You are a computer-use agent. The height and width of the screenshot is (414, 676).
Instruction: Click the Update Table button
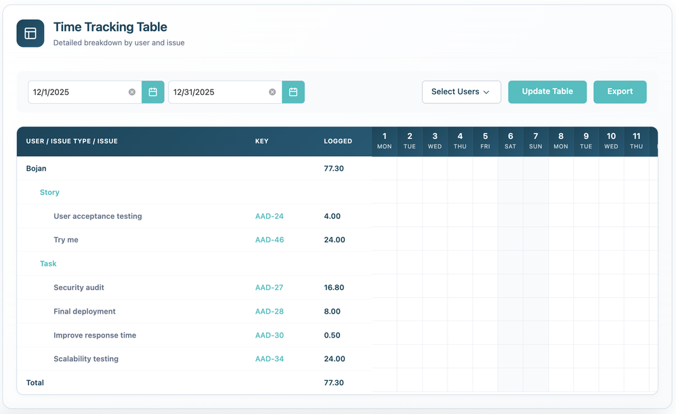pyautogui.click(x=547, y=92)
